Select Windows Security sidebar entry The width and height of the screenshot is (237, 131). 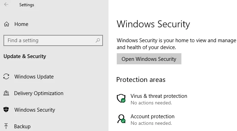pos(35,110)
